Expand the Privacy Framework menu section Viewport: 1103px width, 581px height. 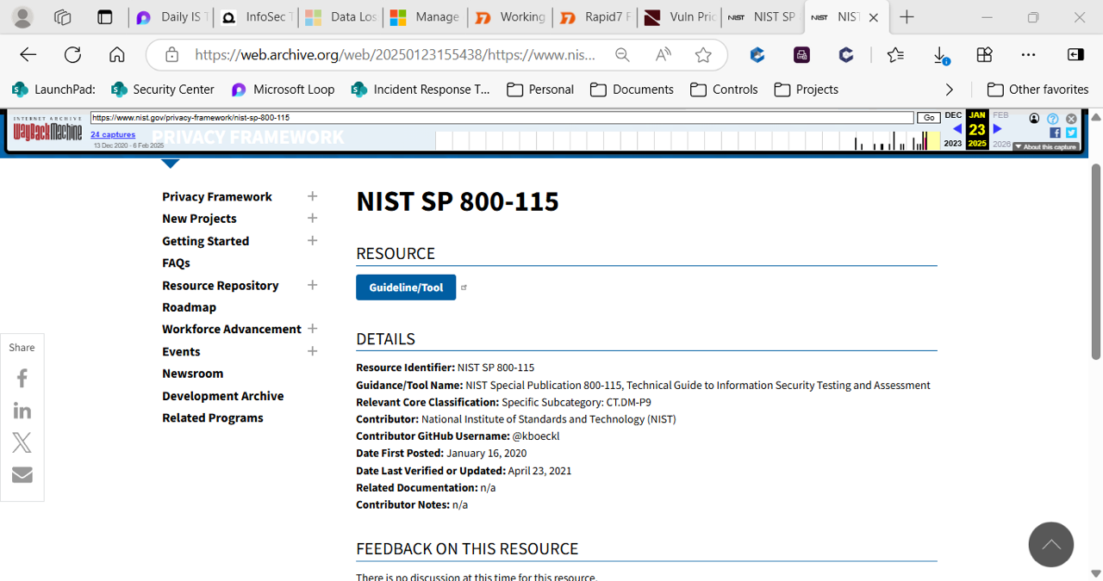[312, 196]
